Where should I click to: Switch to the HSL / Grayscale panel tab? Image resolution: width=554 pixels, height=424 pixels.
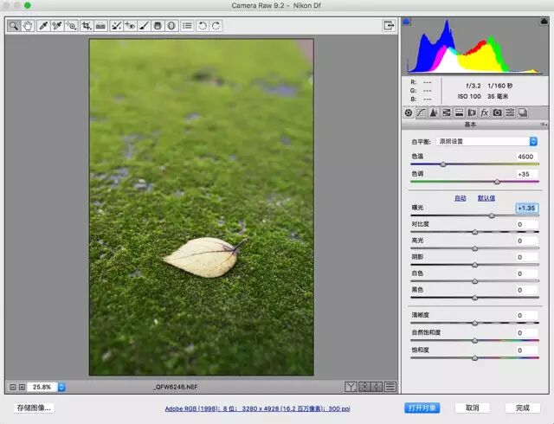click(x=447, y=112)
